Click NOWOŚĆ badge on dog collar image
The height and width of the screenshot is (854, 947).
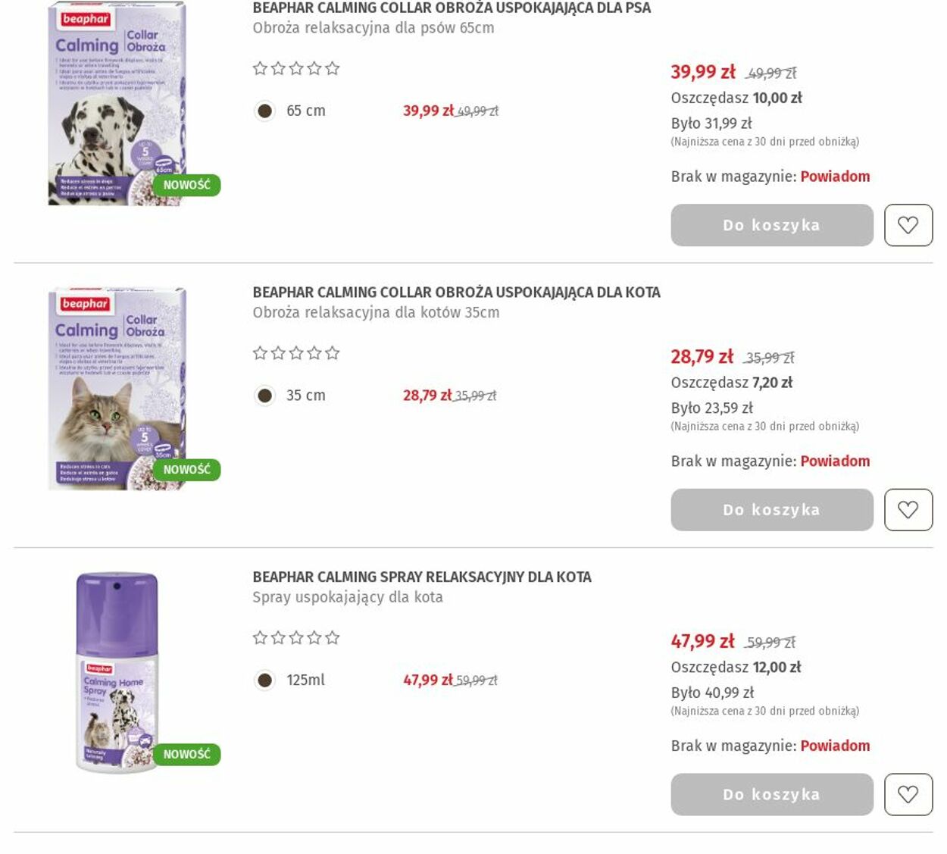click(186, 185)
